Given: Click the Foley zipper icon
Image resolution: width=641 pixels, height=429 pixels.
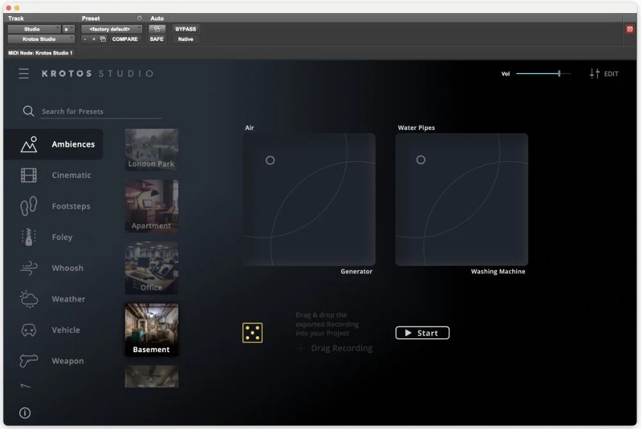Looking at the screenshot, I should click(29, 237).
